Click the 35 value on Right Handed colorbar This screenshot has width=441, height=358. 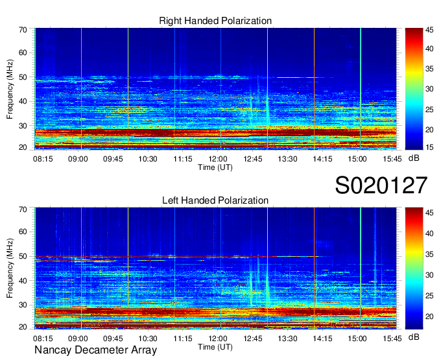(429, 69)
